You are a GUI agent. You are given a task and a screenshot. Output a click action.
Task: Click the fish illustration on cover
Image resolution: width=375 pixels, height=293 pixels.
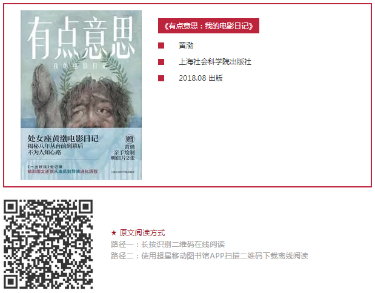(x=43, y=95)
